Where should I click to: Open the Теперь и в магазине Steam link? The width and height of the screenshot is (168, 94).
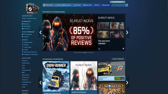coord(29,18)
